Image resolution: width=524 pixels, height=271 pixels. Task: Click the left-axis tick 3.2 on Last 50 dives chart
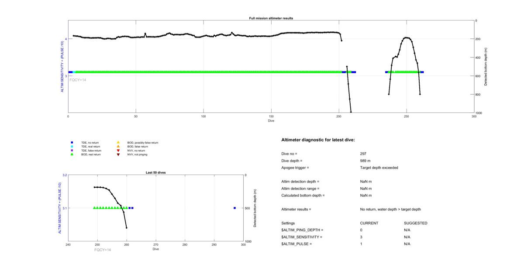65,175
